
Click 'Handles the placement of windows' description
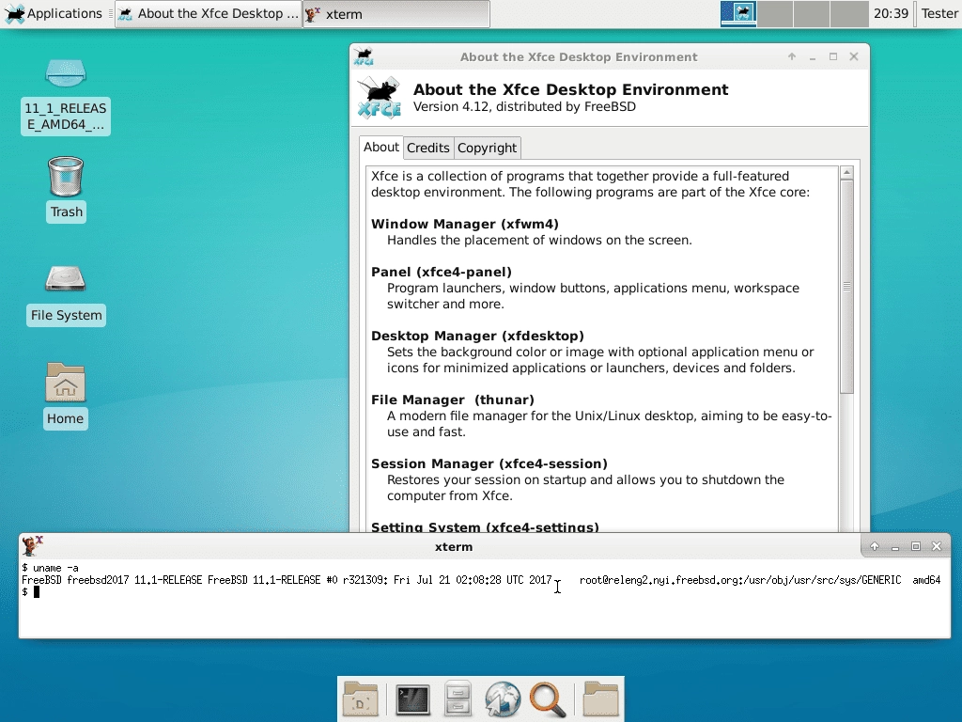click(539, 240)
